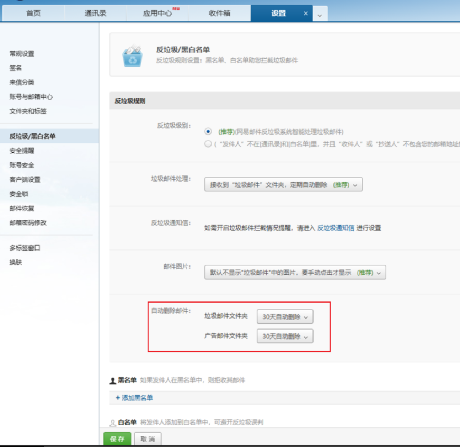Expand 广告邮件文件夹 auto-delete dropdown
Viewport: 460px width, 447px height.
click(x=285, y=336)
